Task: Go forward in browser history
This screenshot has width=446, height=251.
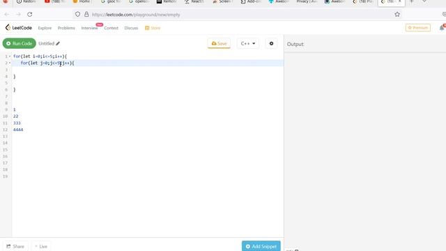Action: tap(18, 14)
